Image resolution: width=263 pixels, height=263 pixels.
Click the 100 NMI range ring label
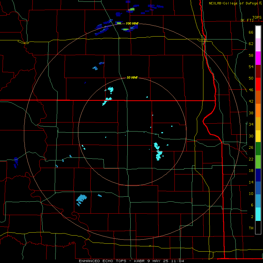click(x=132, y=23)
